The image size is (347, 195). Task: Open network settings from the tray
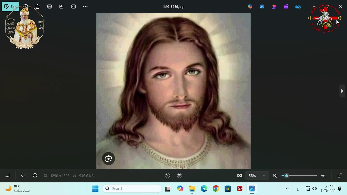308,189
